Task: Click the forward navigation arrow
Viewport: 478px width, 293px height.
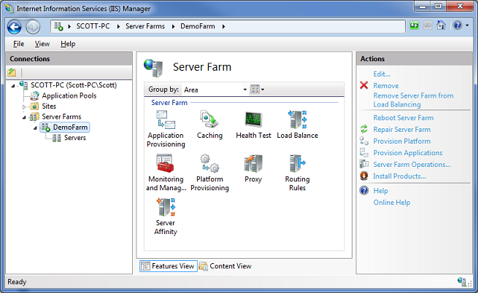Action: tap(33, 27)
